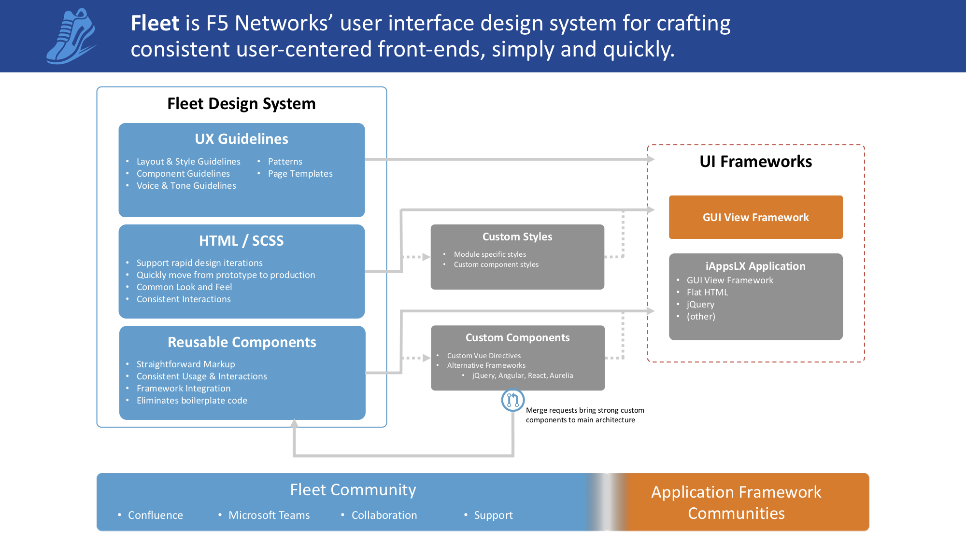Click Layout & Style Guidelines bullet

(188, 161)
